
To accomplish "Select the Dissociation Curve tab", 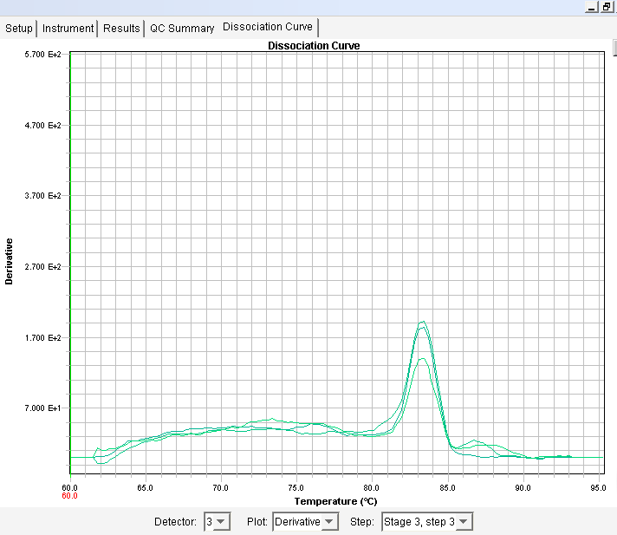I will [x=268, y=27].
